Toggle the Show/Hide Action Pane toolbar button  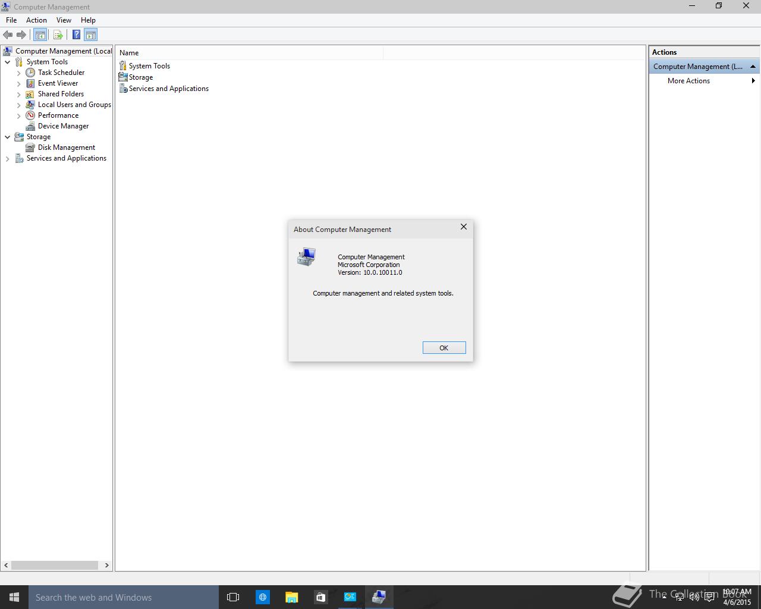click(x=90, y=34)
